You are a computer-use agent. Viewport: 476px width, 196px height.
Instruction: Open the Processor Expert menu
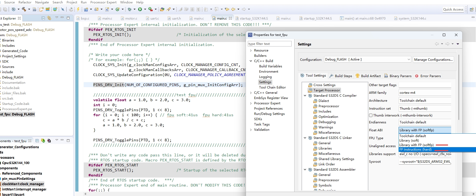click(103, 2)
